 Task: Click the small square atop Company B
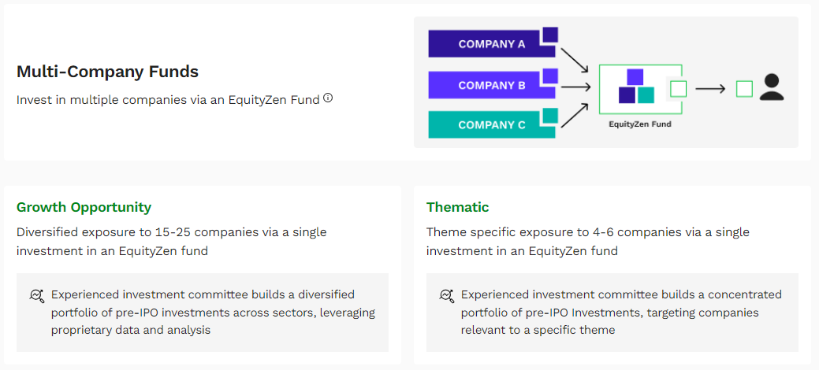click(x=550, y=76)
